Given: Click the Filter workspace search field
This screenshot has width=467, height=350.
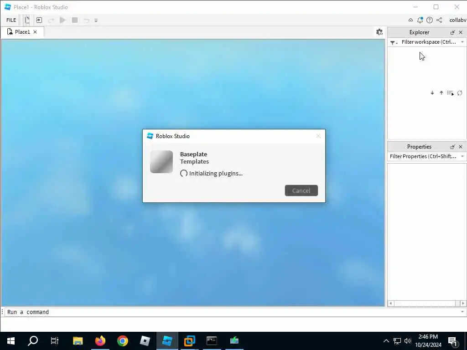Looking at the screenshot, I should click(429, 42).
